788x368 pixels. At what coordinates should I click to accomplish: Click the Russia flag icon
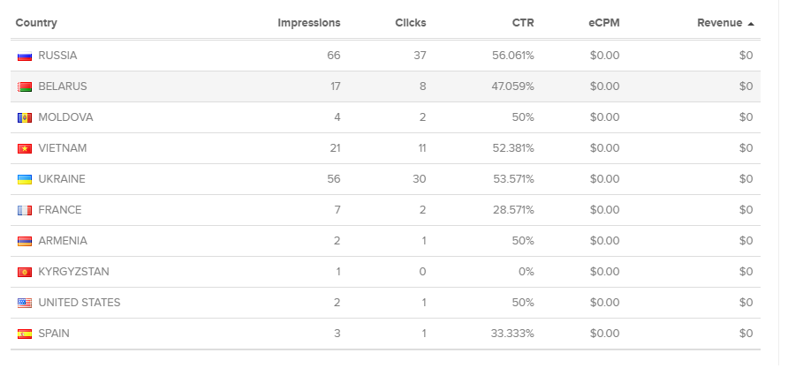[25, 56]
